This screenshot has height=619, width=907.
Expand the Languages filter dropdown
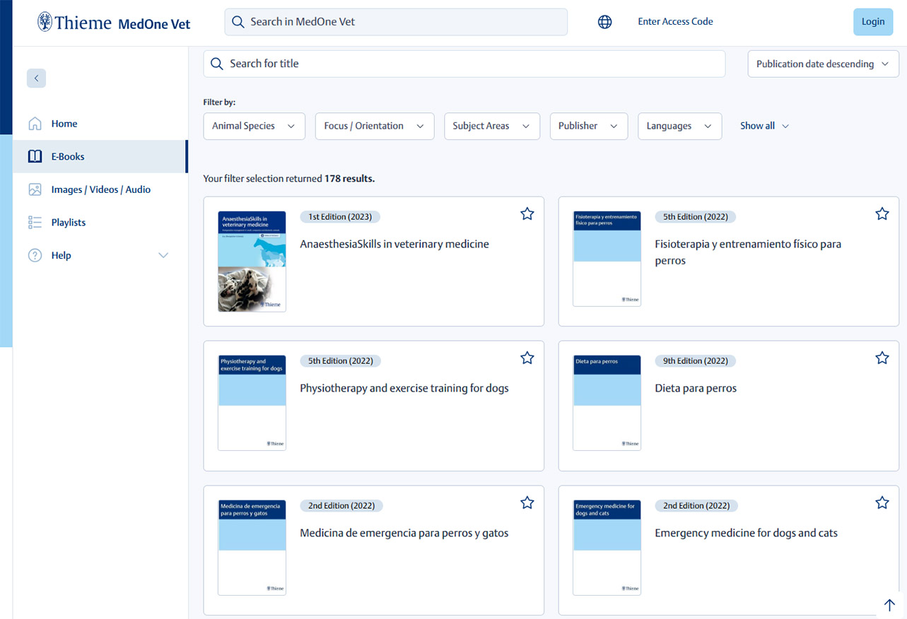click(679, 126)
